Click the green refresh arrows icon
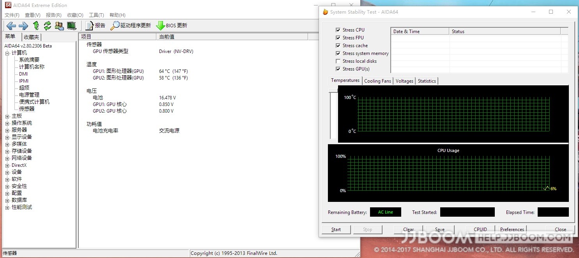 tap(48, 26)
